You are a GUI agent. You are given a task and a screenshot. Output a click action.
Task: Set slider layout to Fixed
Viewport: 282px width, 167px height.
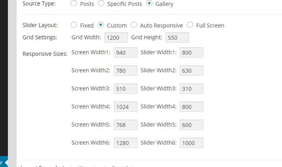(x=74, y=25)
